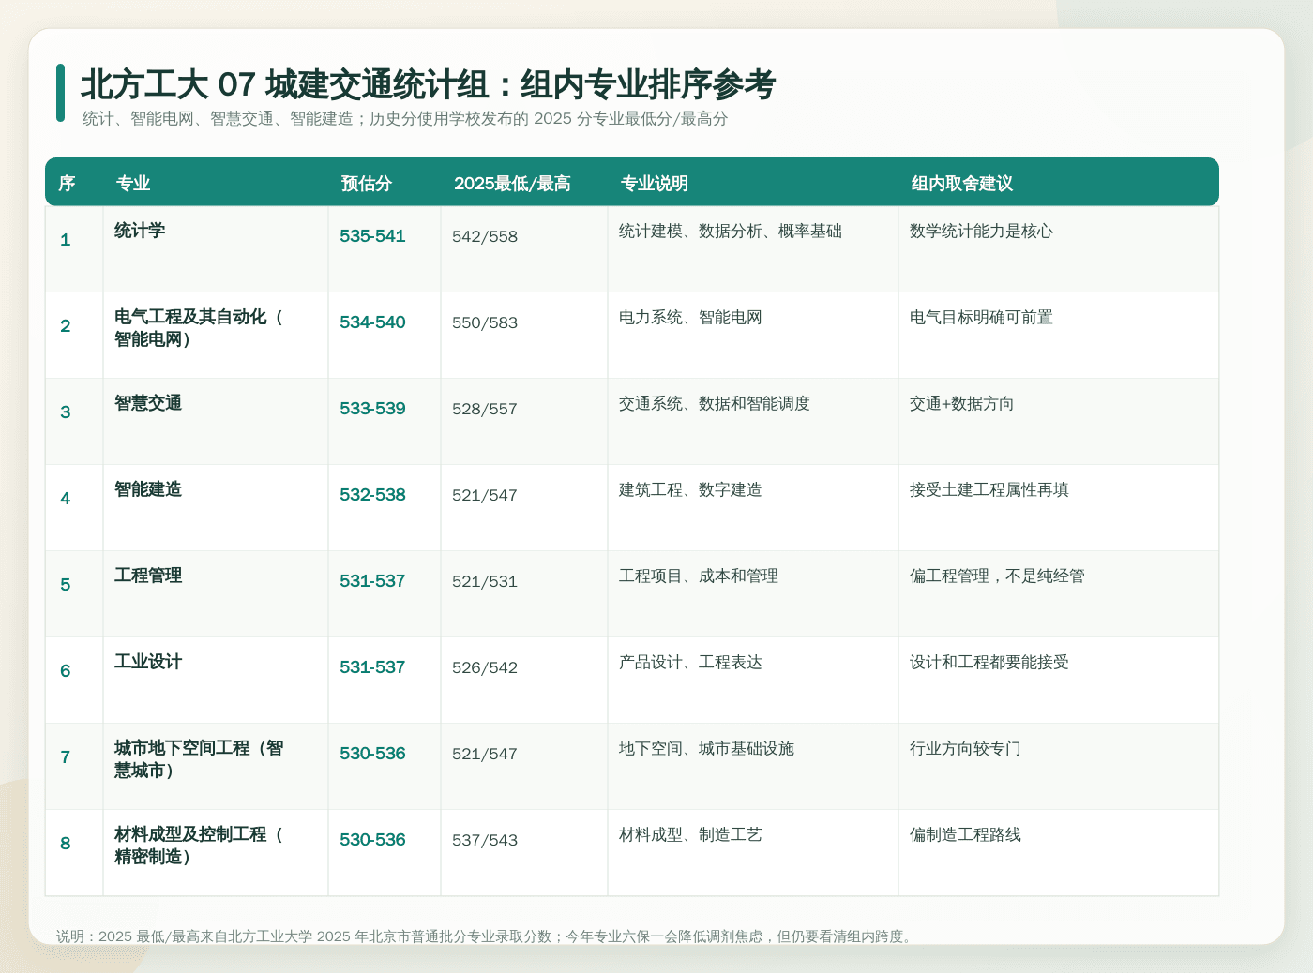Click advice 交通+数据方向
Image resolution: width=1313 pixels, height=973 pixels.
coord(961,404)
